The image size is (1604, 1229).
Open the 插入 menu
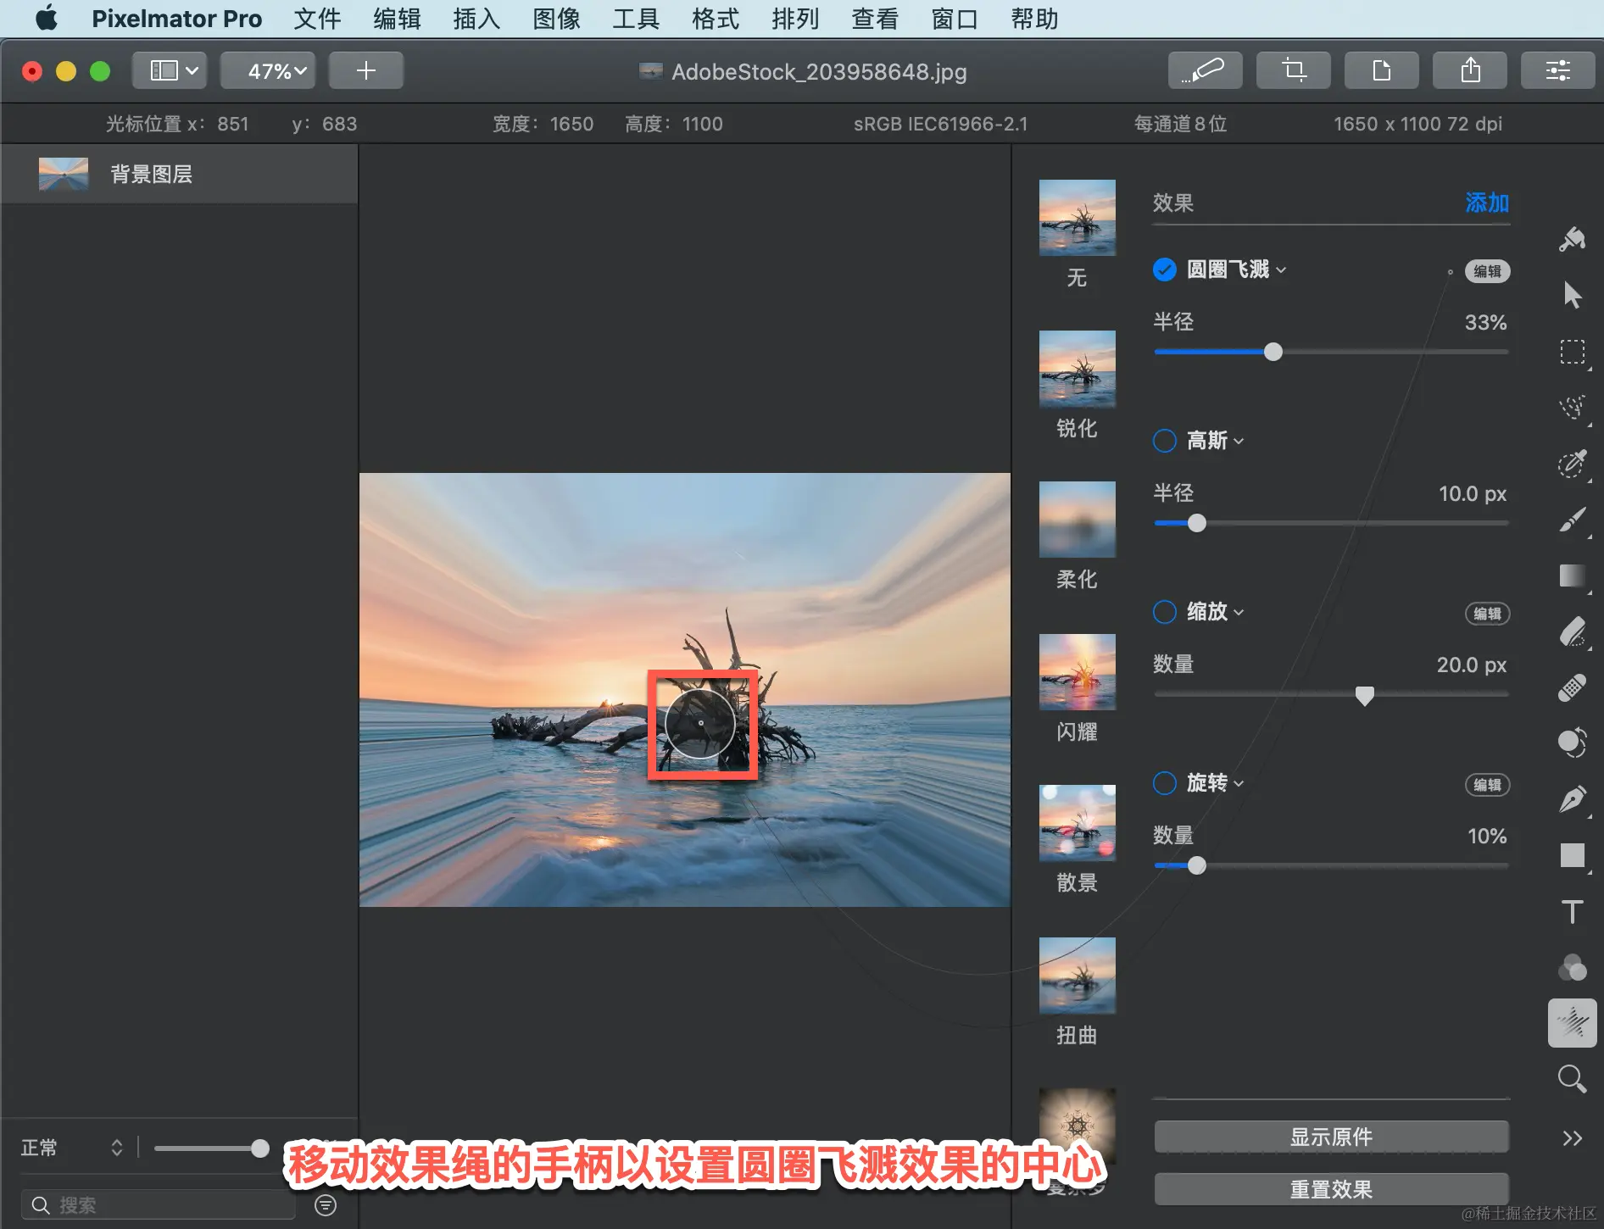[476, 19]
